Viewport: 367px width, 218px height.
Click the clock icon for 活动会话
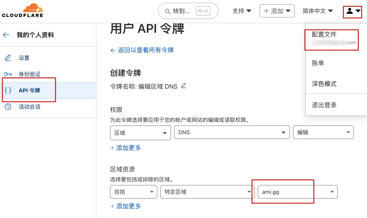click(x=8, y=107)
